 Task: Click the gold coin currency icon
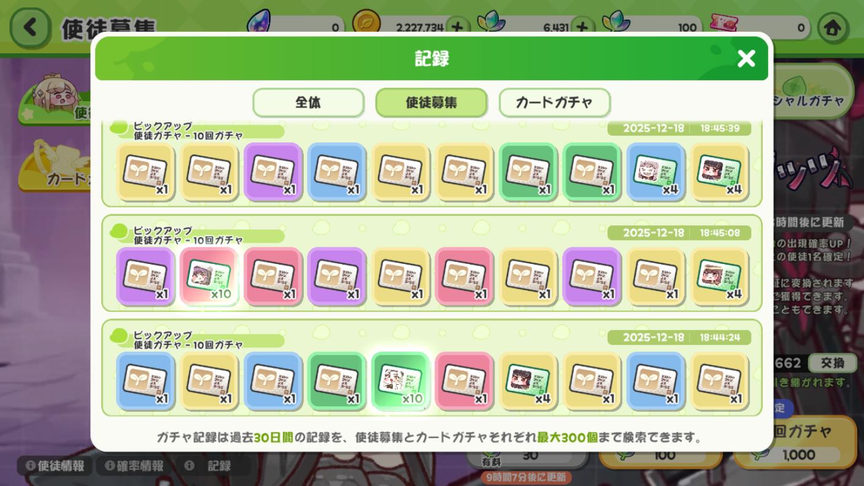pyautogui.click(x=366, y=25)
